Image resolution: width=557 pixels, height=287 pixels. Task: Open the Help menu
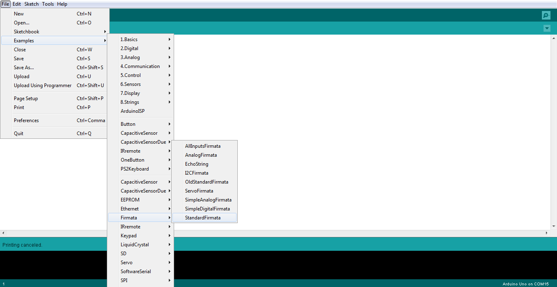[x=62, y=4]
